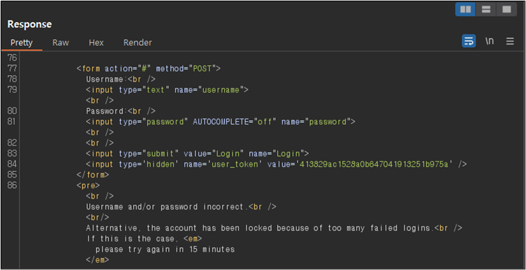
Task: Click the "Alternative, the account has been locked" line
Action: pyautogui.click(x=274, y=228)
